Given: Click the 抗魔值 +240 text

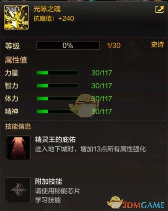Looking at the screenshot, I should 54,18.
